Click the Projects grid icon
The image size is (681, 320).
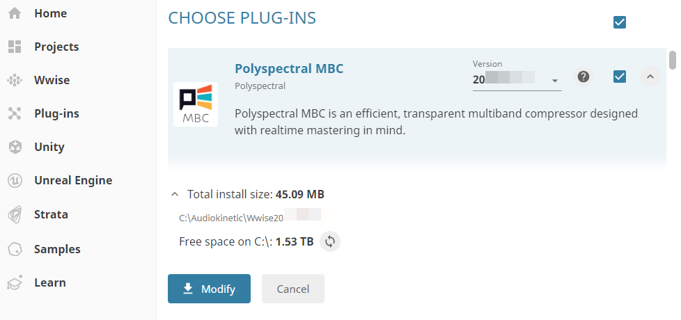point(15,47)
